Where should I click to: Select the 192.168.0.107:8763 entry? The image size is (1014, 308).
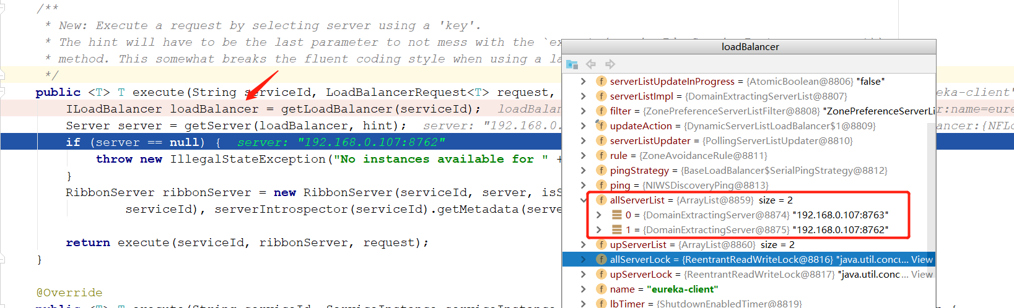point(840,215)
